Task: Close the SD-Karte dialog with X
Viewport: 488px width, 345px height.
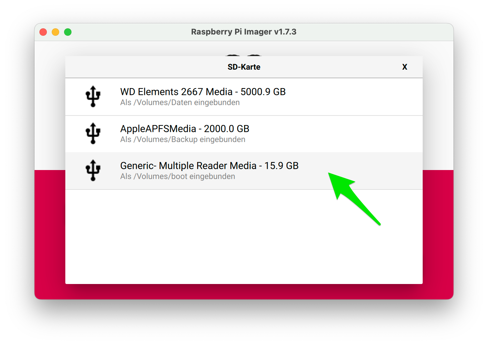Action: pyautogui.click(x=405, y=67)
